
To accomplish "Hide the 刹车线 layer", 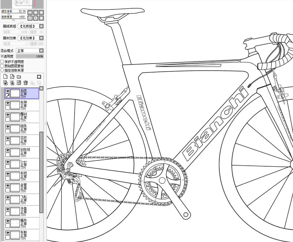I will coord(8,150).
